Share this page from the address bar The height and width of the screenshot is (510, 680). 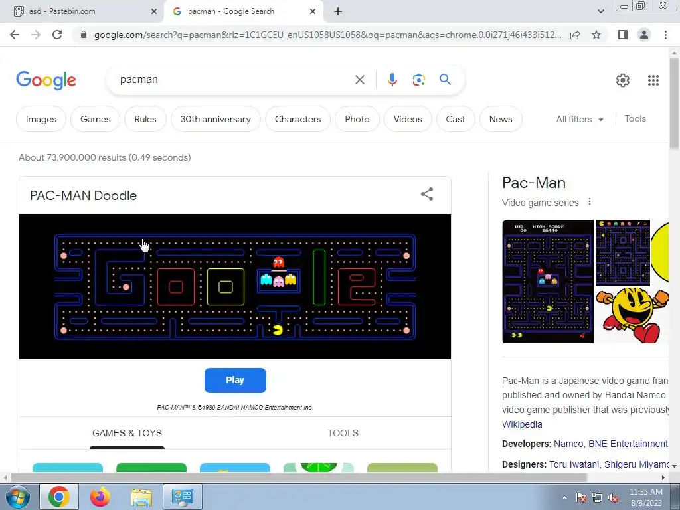click(x=575, y=35)
